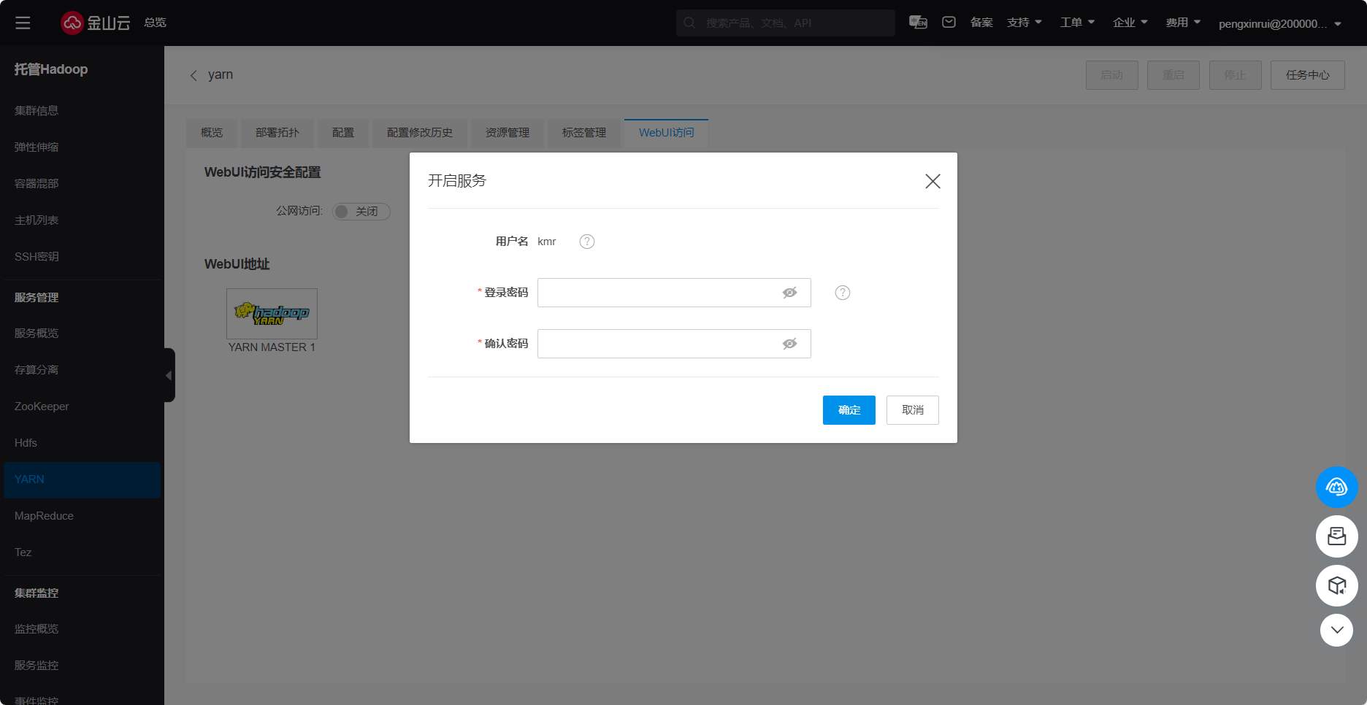Viewport: 1367px width, 705px height.
Task: Open the language switch icon
Action: pyautogui.click(x=918, y=23)
